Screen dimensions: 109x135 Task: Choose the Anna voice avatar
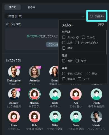tap(14, 117)
